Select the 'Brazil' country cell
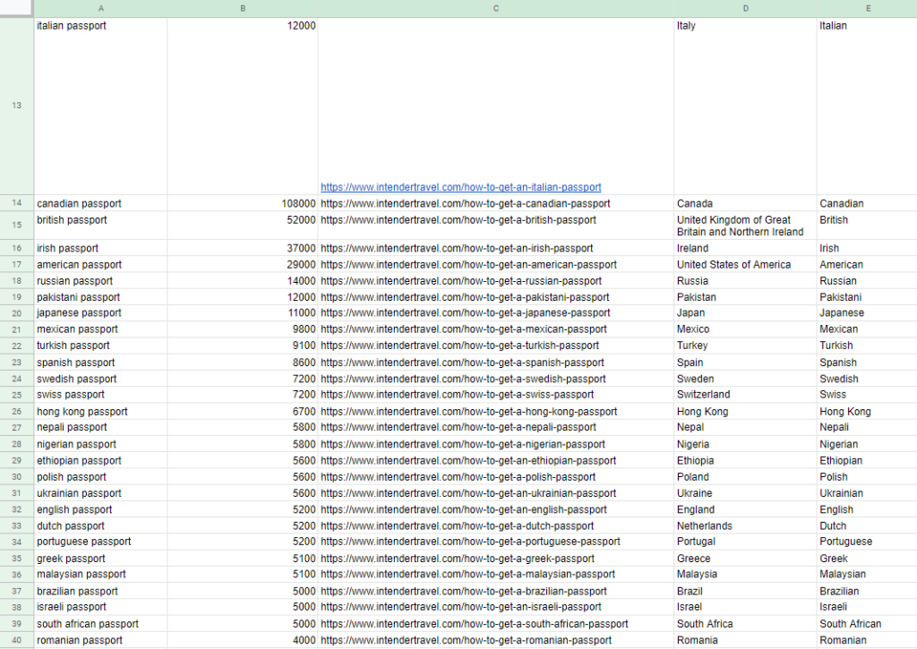917x649 pixels. pyautogui.click(x=745, y=591)
